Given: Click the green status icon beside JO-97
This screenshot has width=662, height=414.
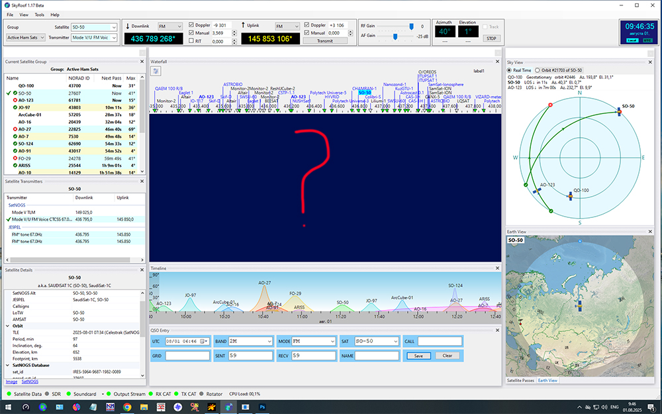Looking at the screenshot, I should (x=15, y=108).
